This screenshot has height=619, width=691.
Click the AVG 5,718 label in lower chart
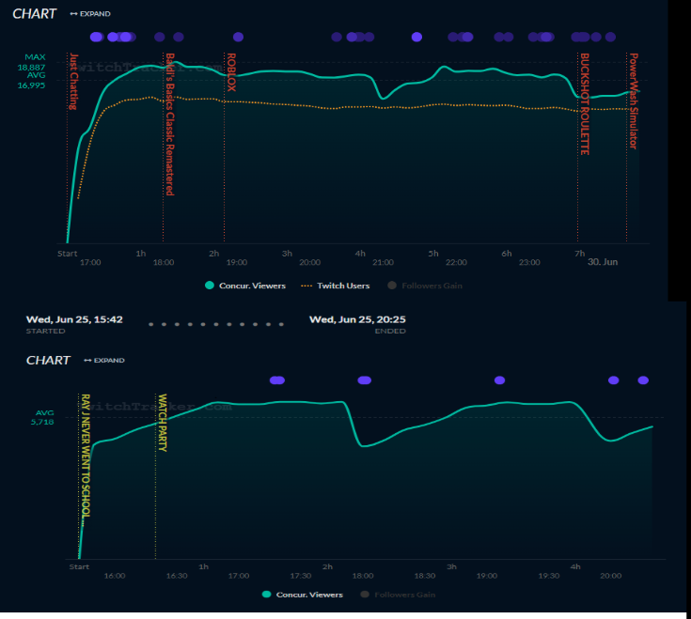coord(42,417)
